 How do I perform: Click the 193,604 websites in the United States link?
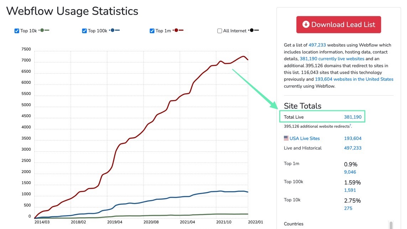[x=354, y=79]
